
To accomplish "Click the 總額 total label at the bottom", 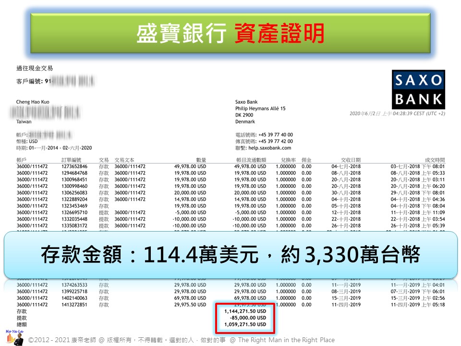I will (22, 325).
